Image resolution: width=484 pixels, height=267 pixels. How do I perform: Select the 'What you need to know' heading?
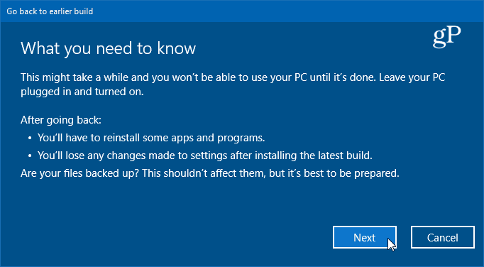(x=109, y=49)
